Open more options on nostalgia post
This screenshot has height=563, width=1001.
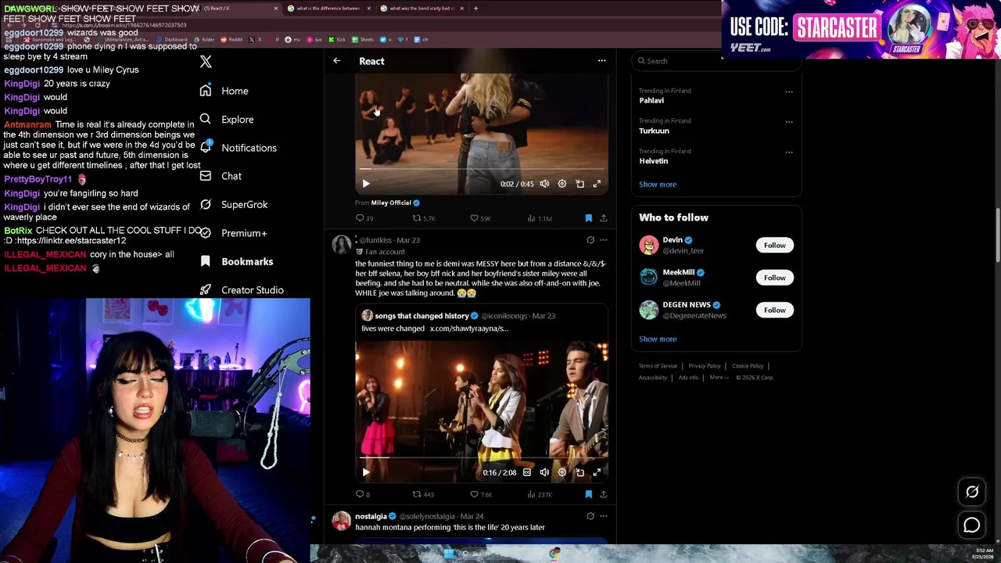point(603,516)
